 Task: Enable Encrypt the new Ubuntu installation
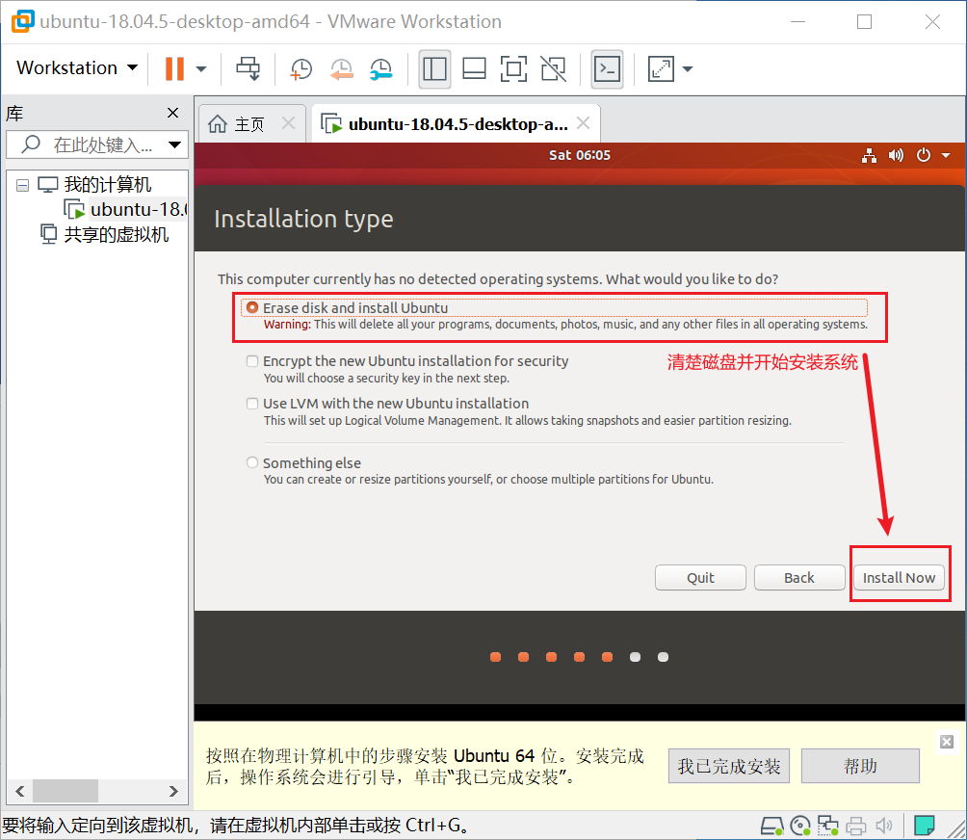tap(252, 361)
